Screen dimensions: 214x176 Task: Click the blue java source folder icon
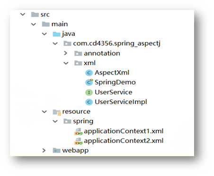tap(56, 34)
